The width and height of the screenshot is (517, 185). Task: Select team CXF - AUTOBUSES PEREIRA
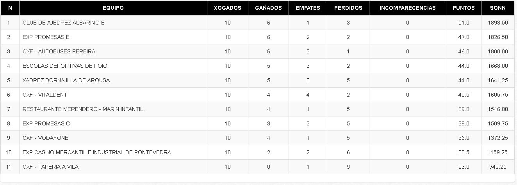[x=59, y=51]
